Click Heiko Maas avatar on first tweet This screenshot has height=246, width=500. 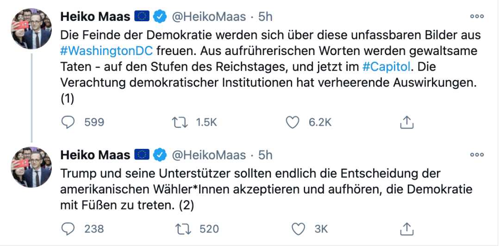(x=31, y=29)
